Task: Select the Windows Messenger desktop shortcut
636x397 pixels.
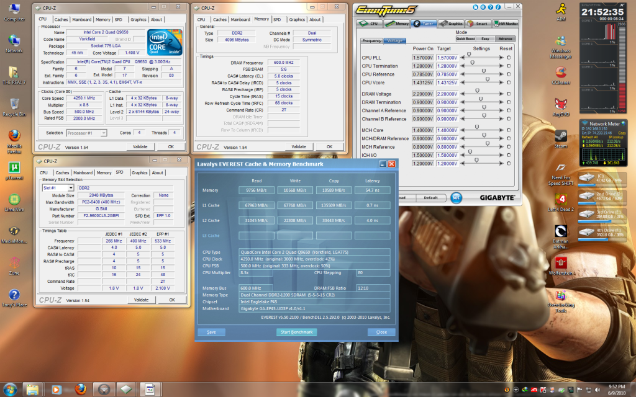Action: pos(561,47)
